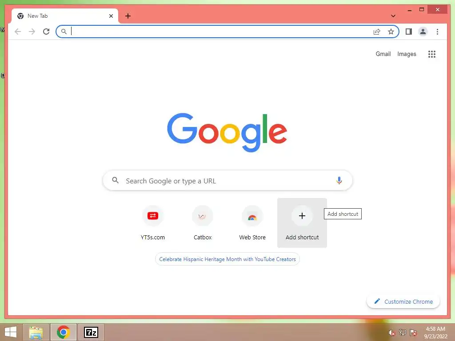Reload the page
This screenshot has width=455, height=341.
click(x=46, y=32)
